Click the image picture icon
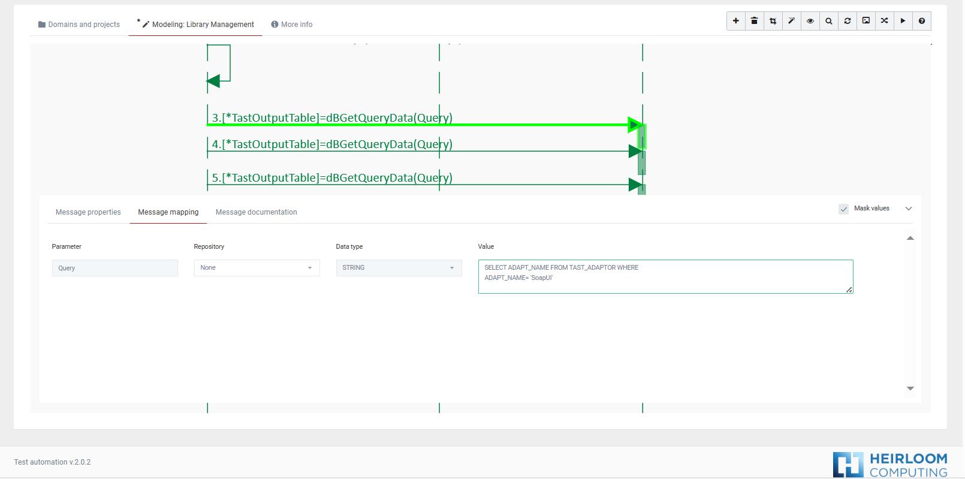The height and width of the screenshot is (479, 965). [866, 21]
